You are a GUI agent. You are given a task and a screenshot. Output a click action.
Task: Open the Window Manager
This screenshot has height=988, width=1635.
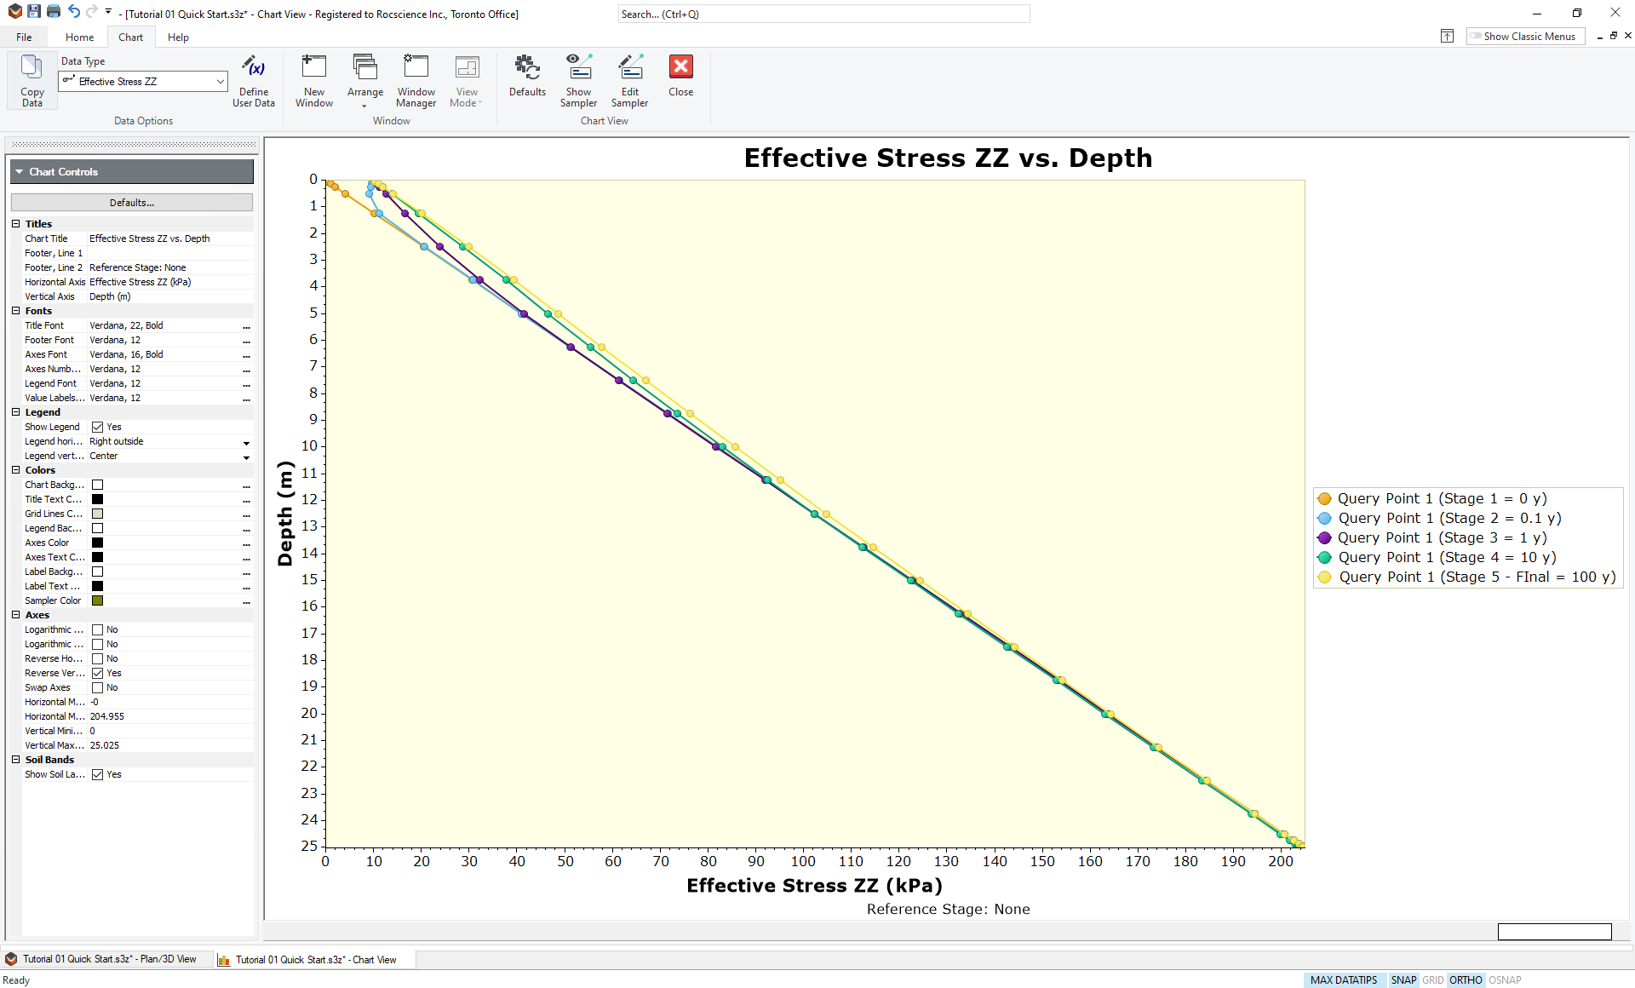416,81
